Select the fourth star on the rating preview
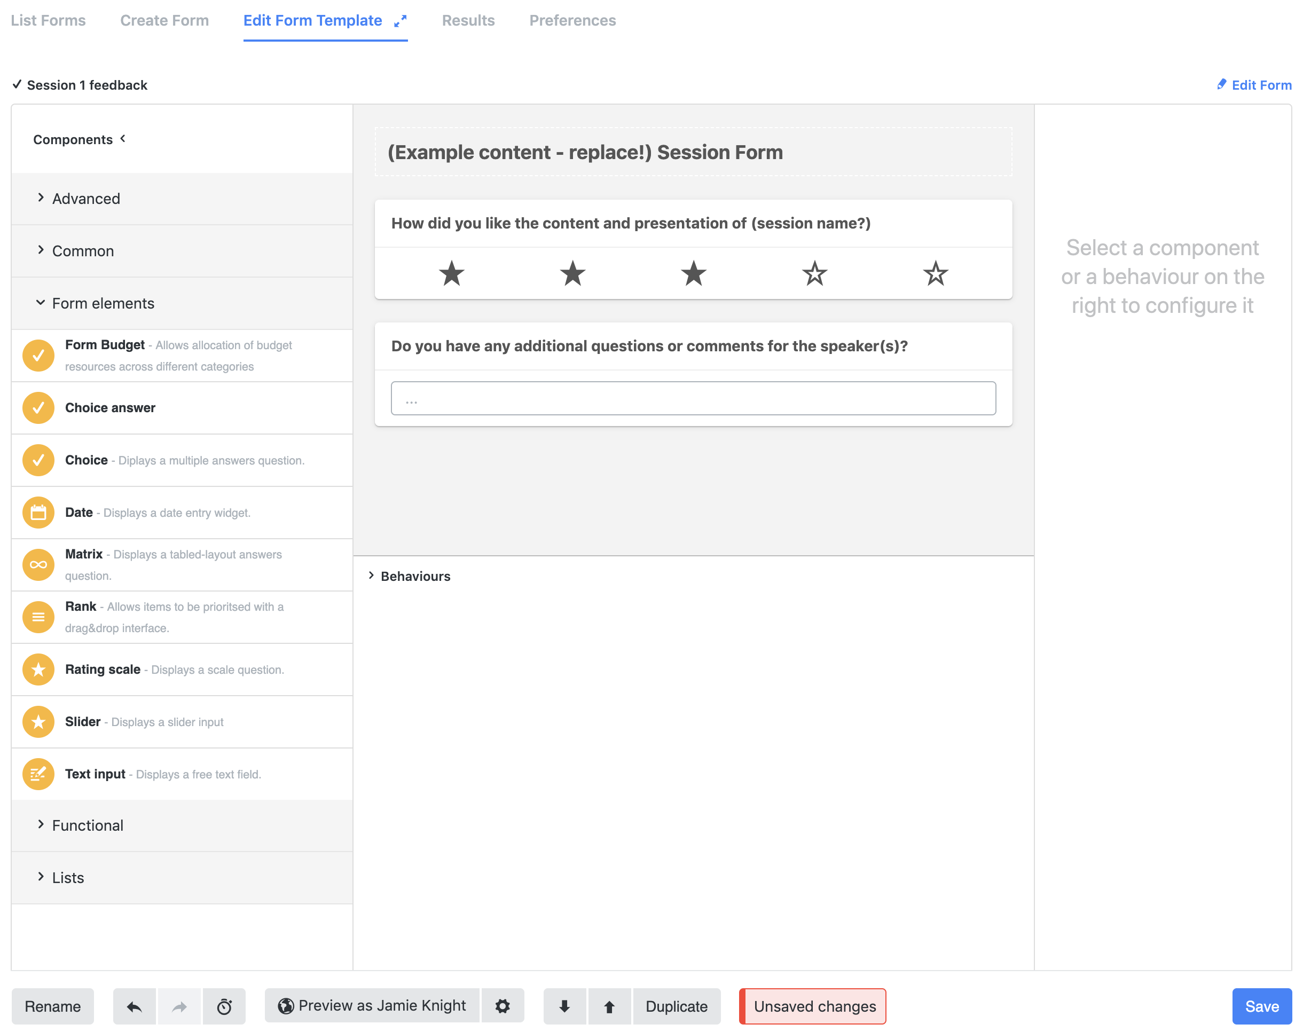 coord(814,274)
